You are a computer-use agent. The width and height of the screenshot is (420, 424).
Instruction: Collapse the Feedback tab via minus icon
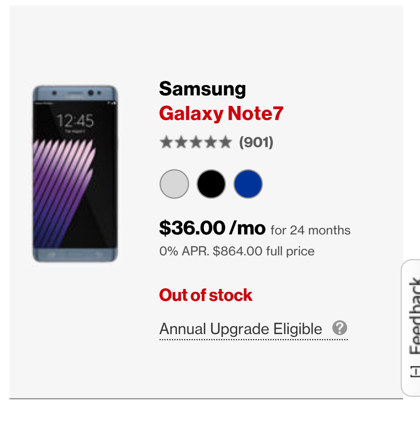pos(415,371)
